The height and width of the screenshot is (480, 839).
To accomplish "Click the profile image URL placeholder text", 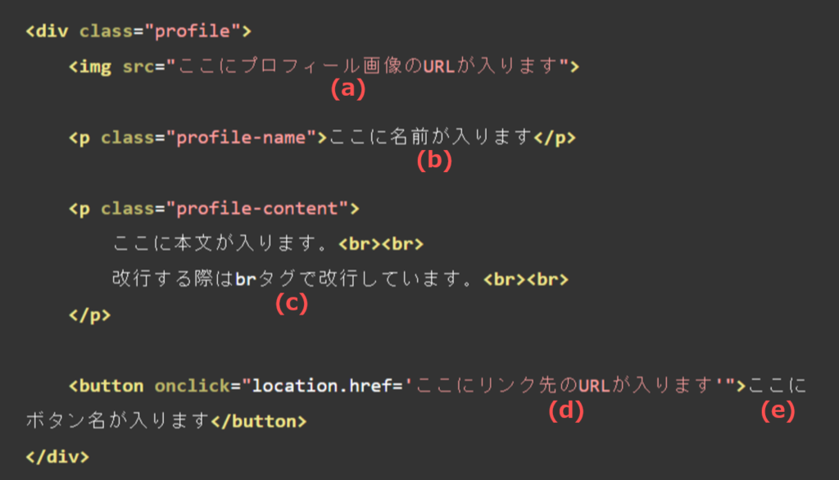I will pyautogui.click(x=367, y=66).
